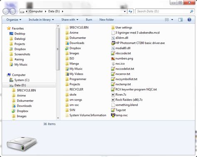The width and height of the screenshot is (197, 157).
Task: Select the something.blend file icon
Action: coord(113,105)
